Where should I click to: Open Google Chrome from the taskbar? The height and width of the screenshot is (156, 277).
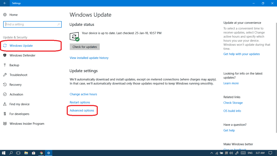(41, 153)
